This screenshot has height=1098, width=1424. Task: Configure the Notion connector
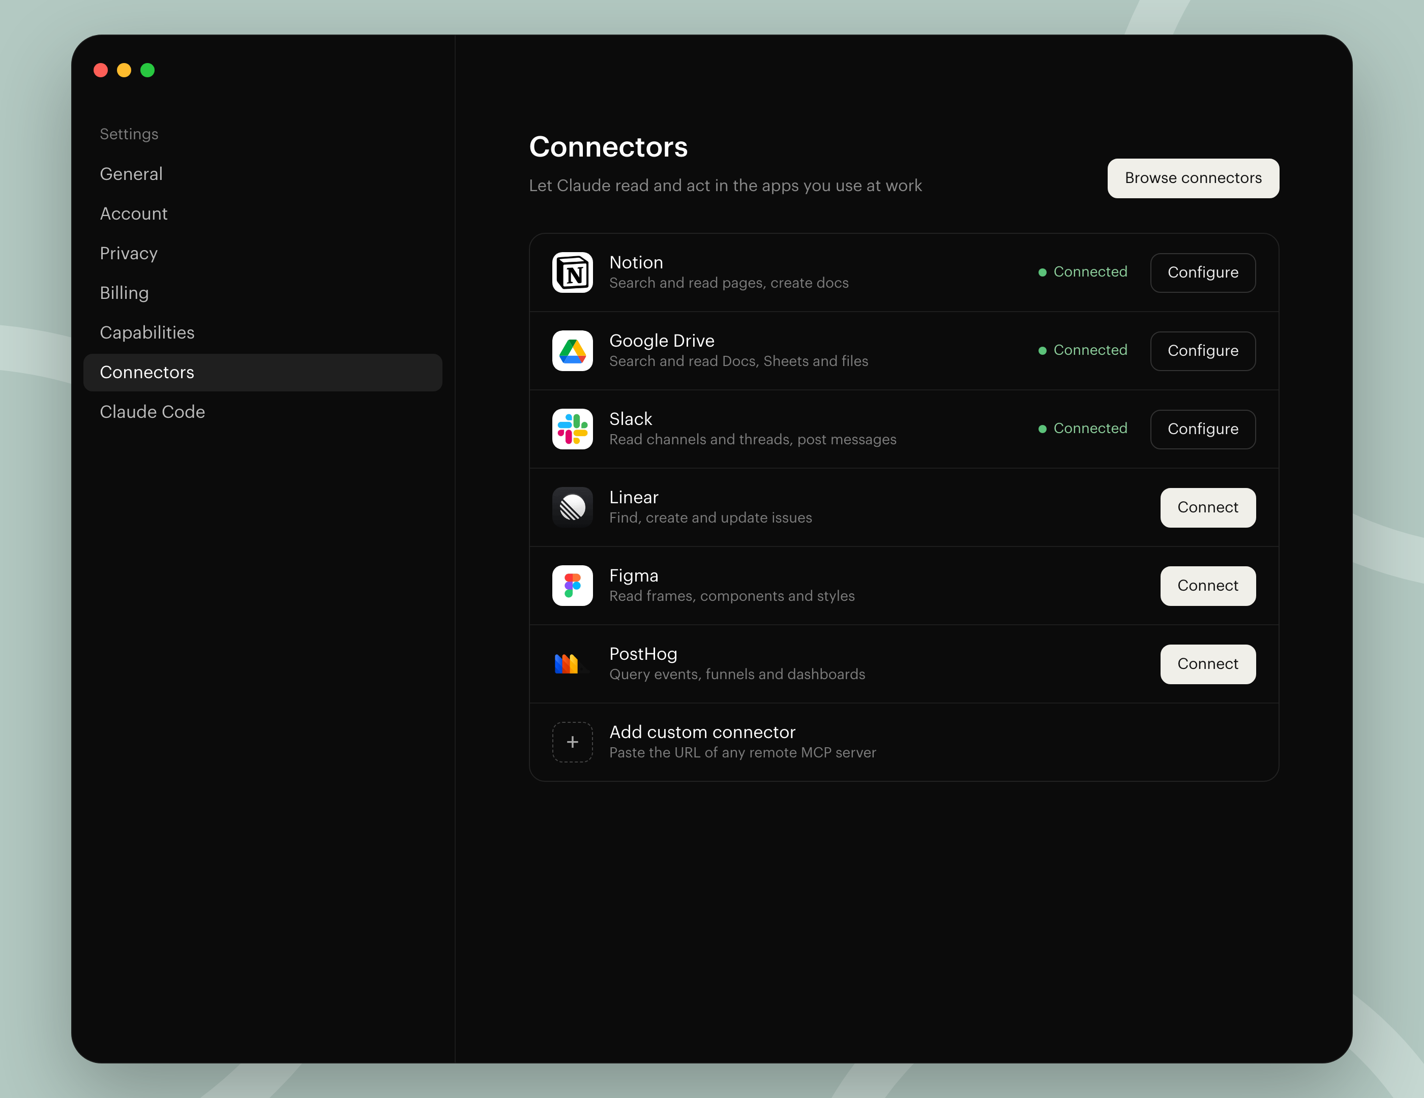tap(1202, 272)
